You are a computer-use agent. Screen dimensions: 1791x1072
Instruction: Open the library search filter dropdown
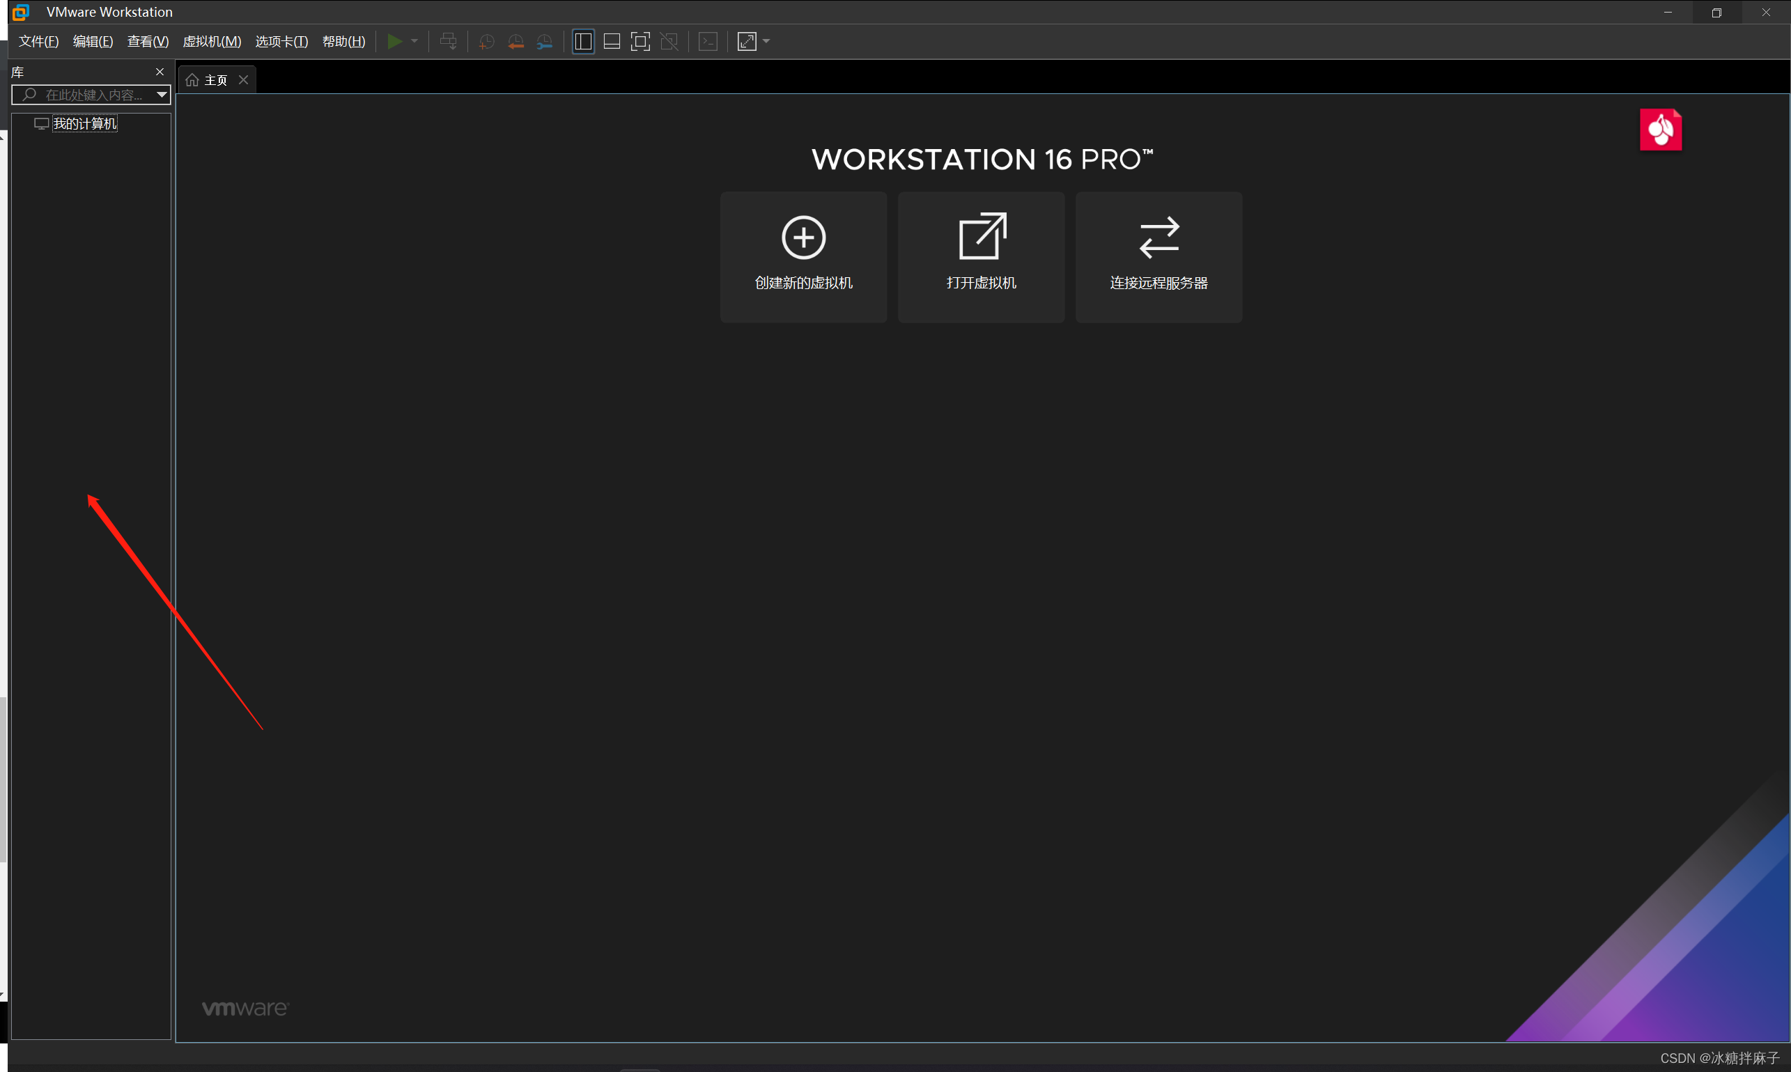pyautogui.click(x=162, y=95)
